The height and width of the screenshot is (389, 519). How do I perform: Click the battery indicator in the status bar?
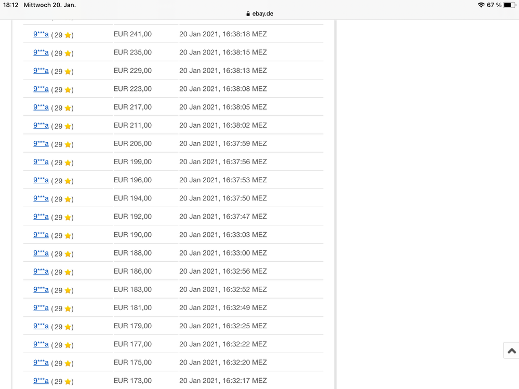(510, 5)
